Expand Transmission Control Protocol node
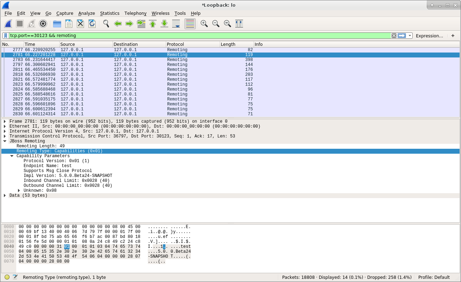The image size is (461, 282). [x=5, y=136]
